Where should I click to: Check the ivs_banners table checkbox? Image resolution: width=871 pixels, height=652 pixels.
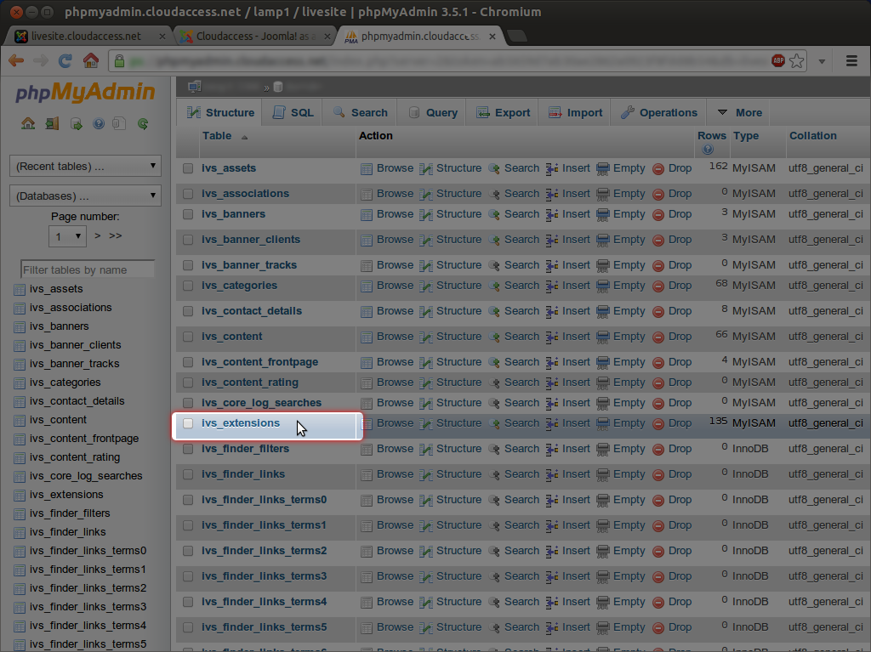click(x=188, y=214)
